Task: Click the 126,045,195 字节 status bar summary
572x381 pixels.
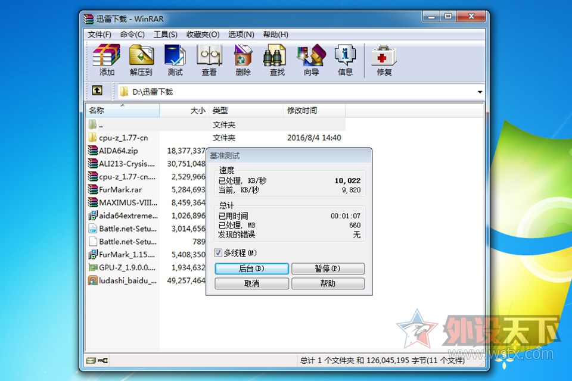Action: pos(383,361)
